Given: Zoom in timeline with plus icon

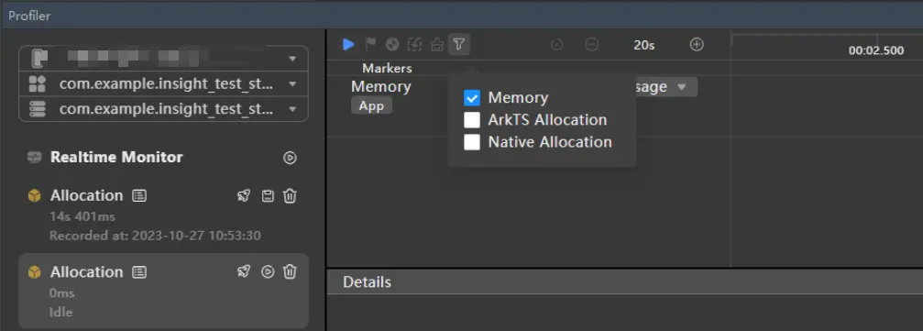Looking at the screenshot, I should tap(697, 45).
